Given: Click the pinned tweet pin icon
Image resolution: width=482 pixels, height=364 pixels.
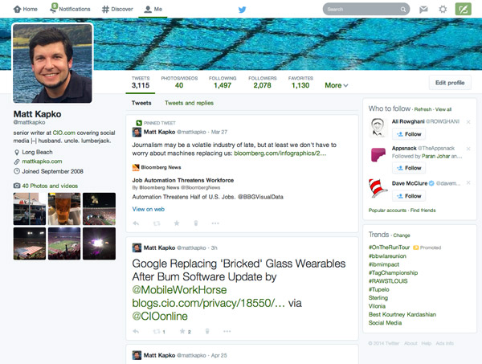Looking at the screenshot, I should pyautogui.click(x=139, y=123).
